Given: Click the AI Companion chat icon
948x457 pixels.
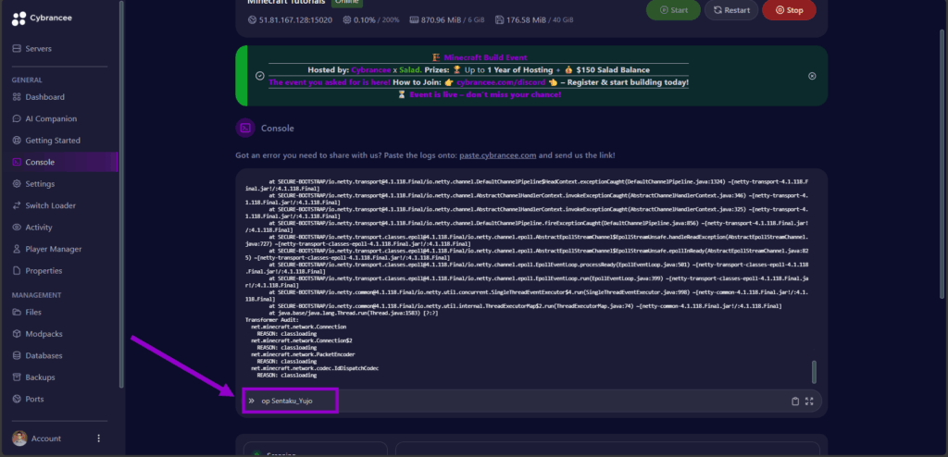Looking at the screenshot, I should [17, 118].
